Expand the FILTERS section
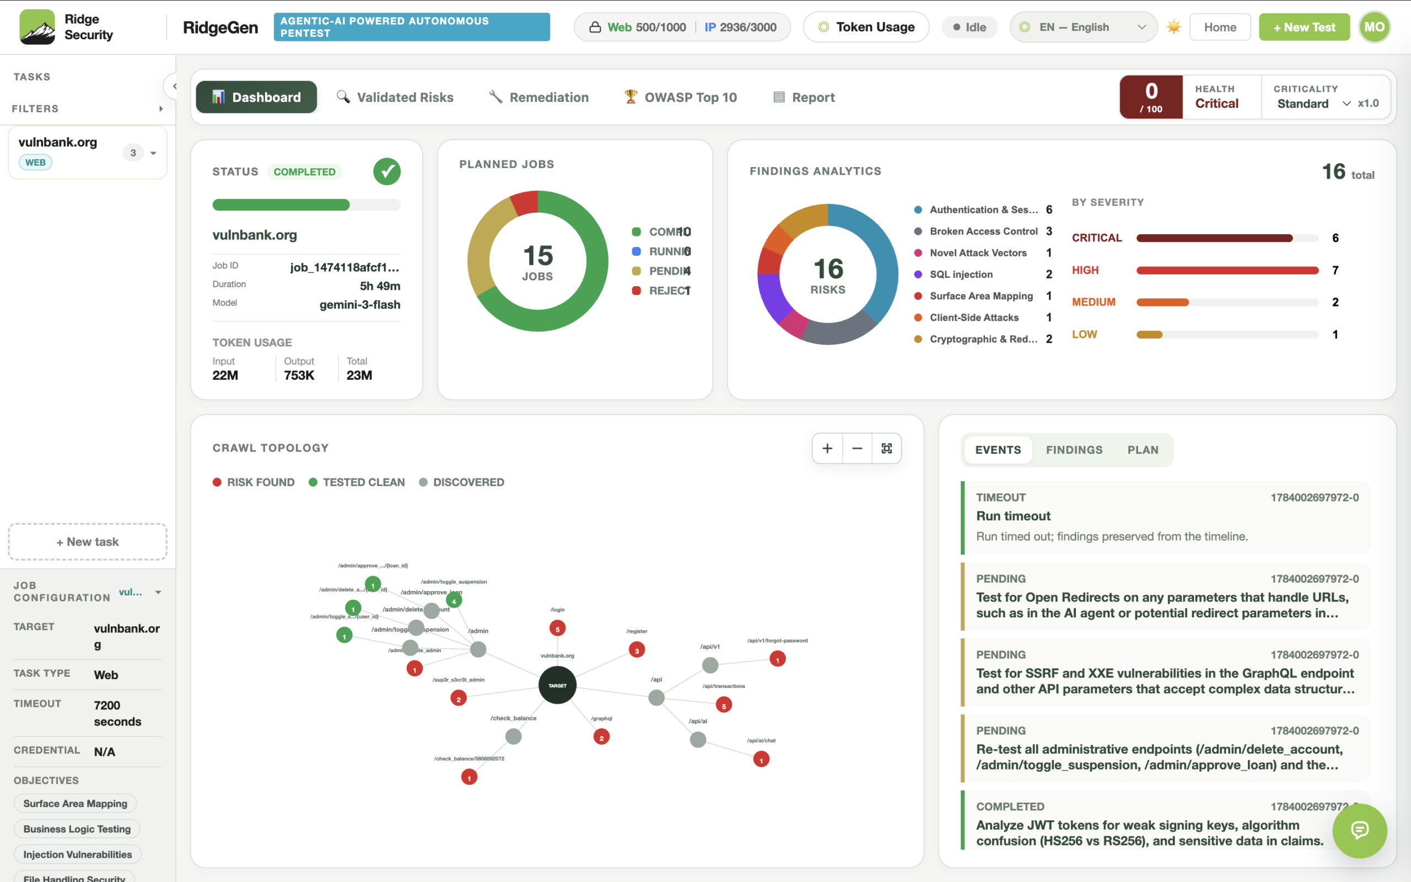The image size is (1411, 882). click(x=88, y=109)
